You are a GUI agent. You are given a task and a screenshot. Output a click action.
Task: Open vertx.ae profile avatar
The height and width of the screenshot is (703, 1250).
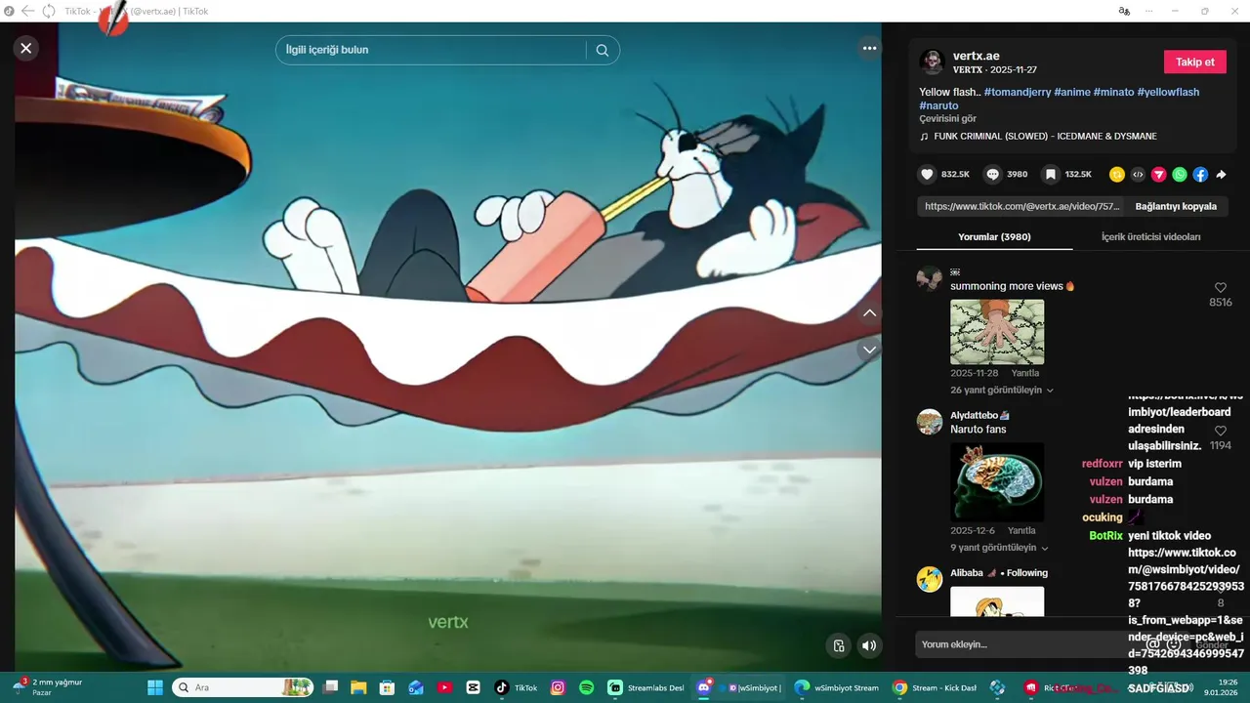tap(932, 62)
